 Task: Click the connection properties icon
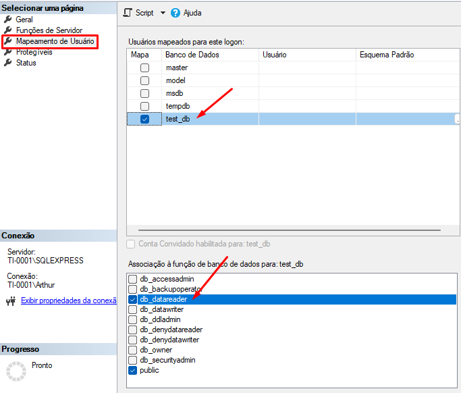pos(10,300)
